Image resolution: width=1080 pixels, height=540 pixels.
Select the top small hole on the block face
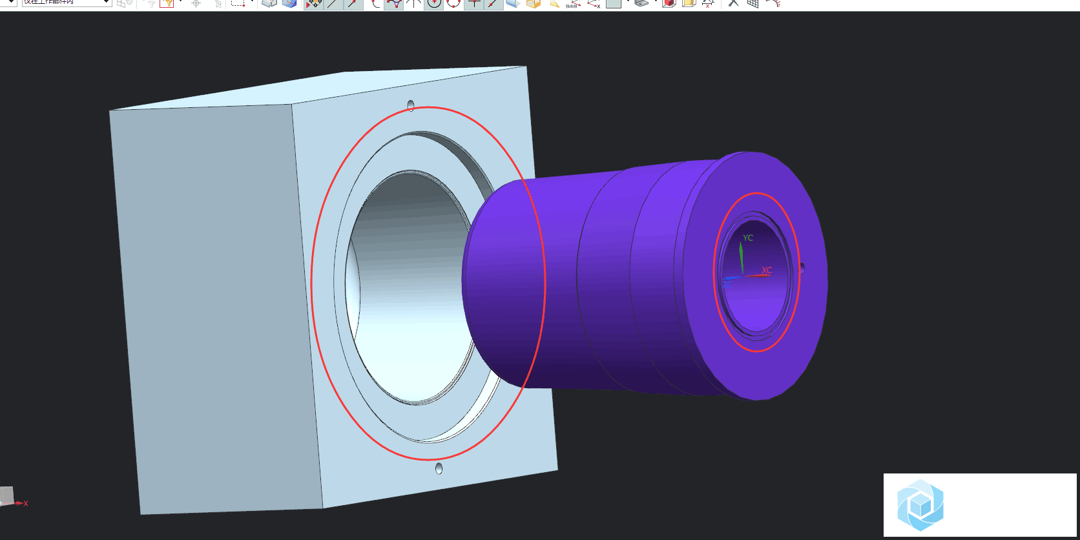[x=411, y=105]
